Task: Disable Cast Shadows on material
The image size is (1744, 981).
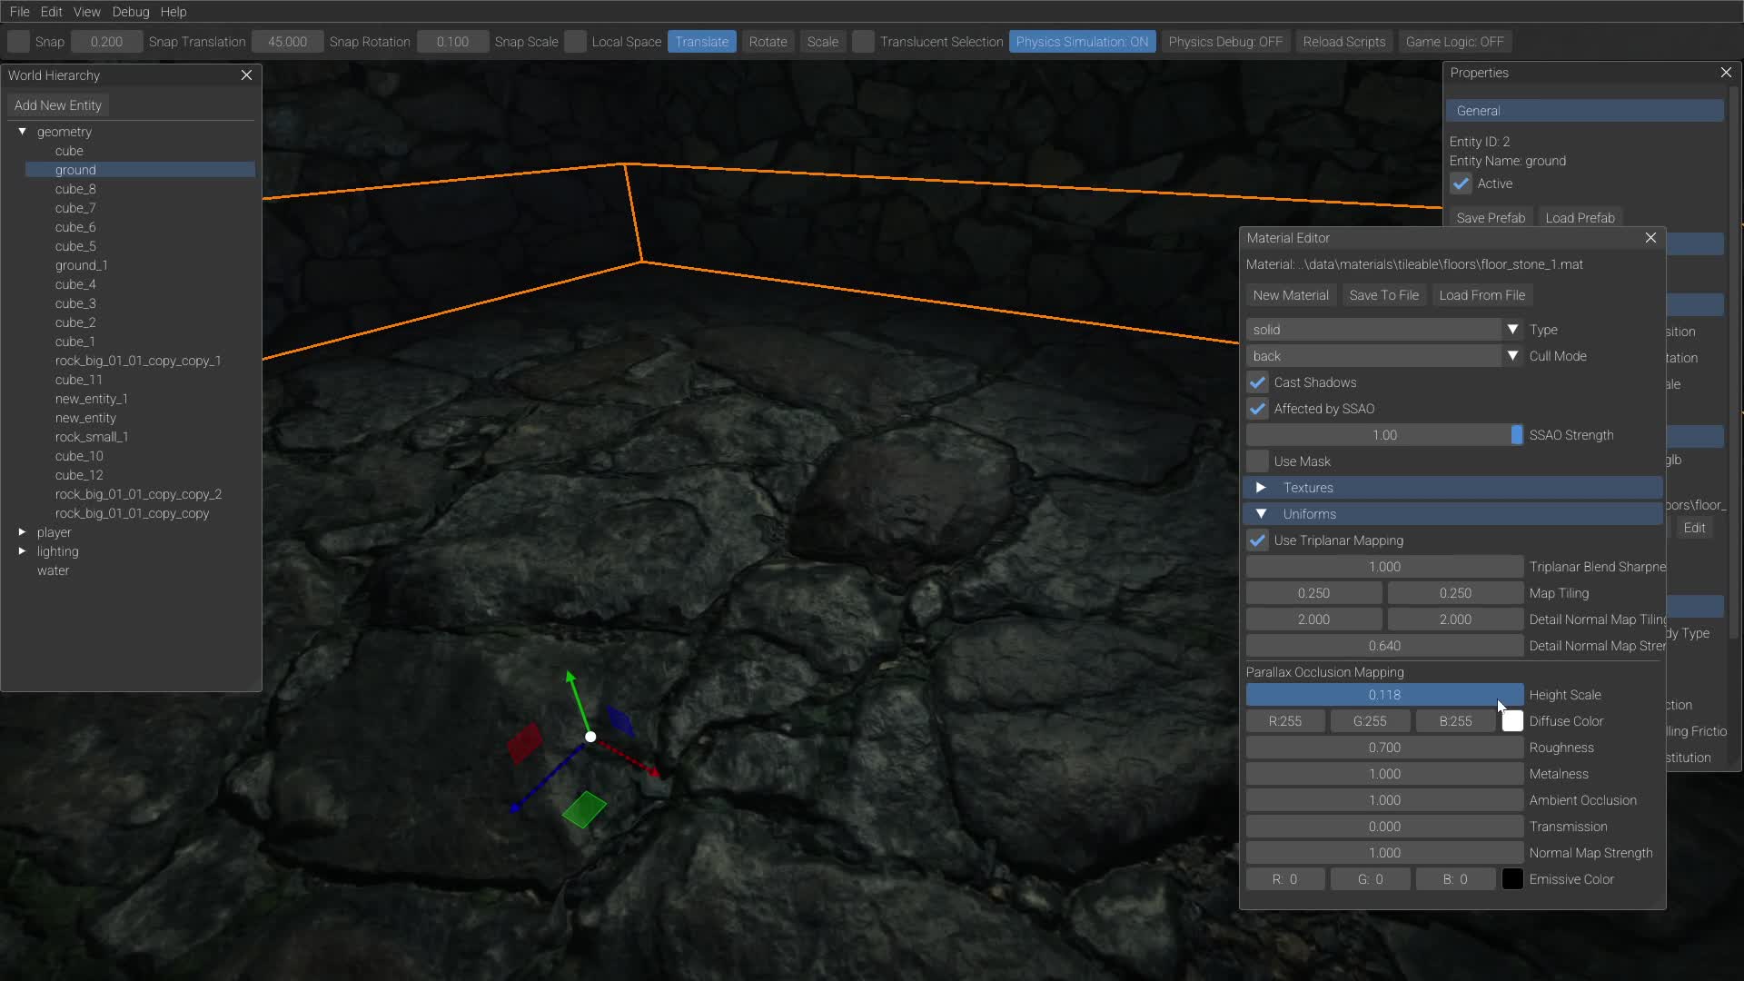Action: pyautogui.click(x=1257, y=382)
